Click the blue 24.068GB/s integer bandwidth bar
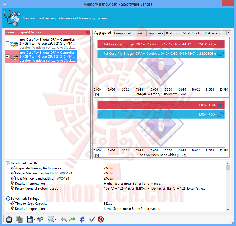Image resolution: width=236 pixels, height=226 pixels. click(161, 54)
